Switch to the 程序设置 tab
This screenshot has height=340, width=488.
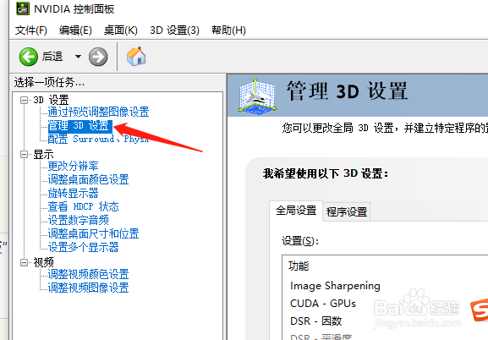(x=347, y=212)
